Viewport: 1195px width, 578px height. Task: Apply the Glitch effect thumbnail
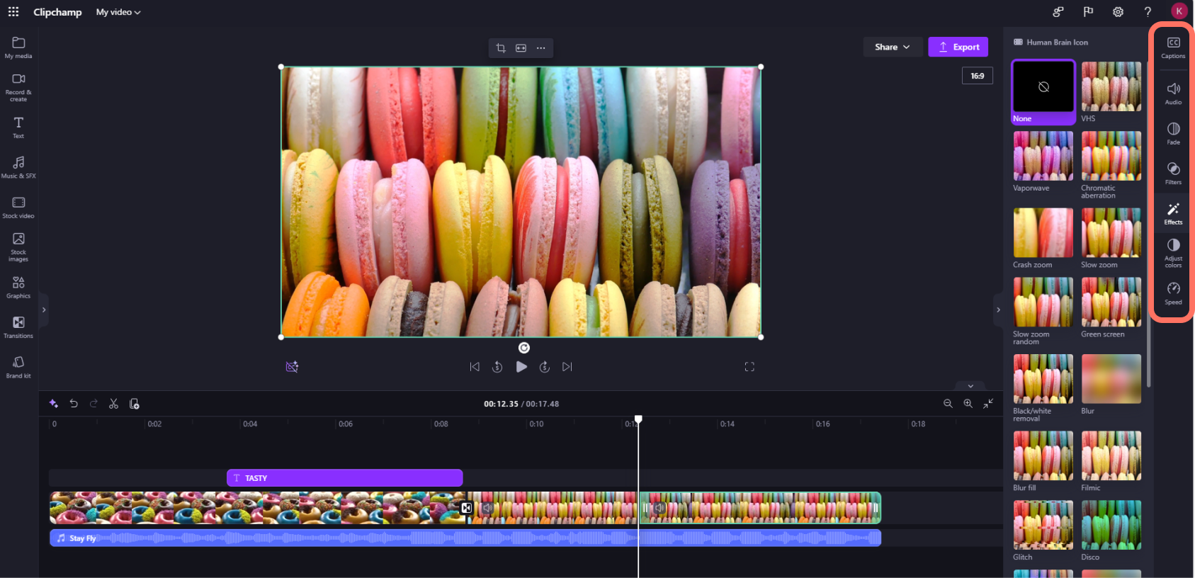1043,525
